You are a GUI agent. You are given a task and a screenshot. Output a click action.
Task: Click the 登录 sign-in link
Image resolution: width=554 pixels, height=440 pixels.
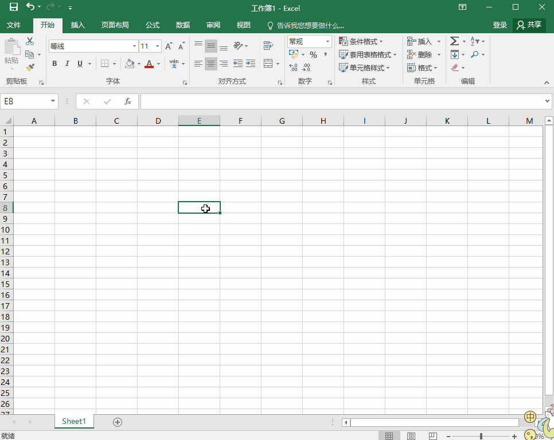coord(500,25)
